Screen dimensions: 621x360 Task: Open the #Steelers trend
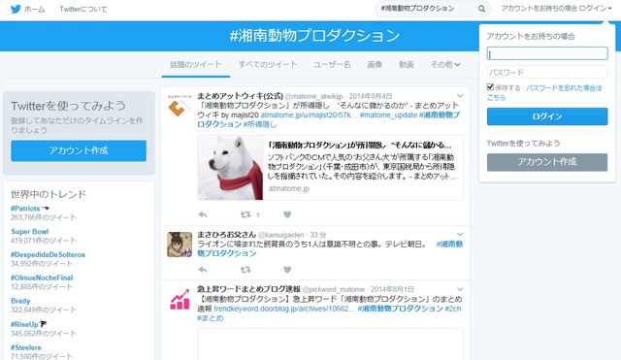click(x=26, y=347)
